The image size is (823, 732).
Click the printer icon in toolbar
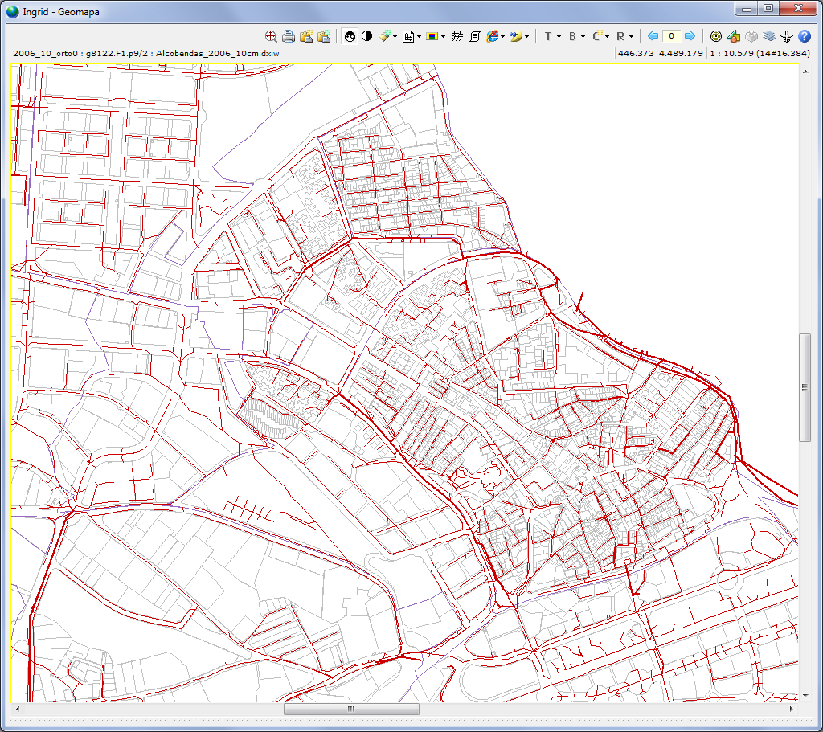coord(288,36)
